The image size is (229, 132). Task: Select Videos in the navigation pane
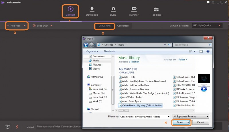pyautogui.click(x=94, y=68)
